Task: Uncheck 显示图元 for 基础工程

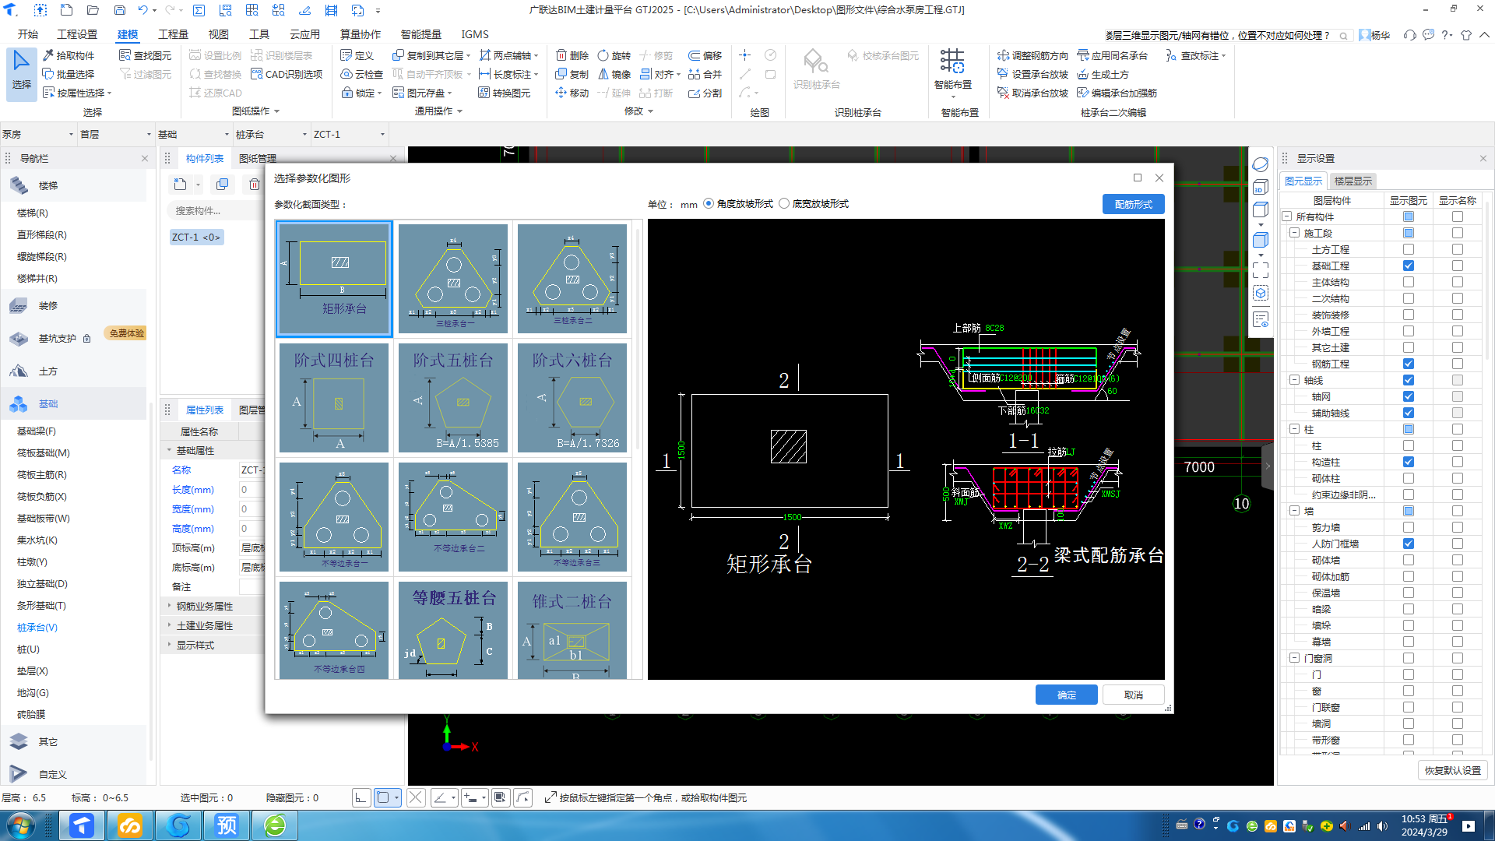Action: [x=1409, y=266]
